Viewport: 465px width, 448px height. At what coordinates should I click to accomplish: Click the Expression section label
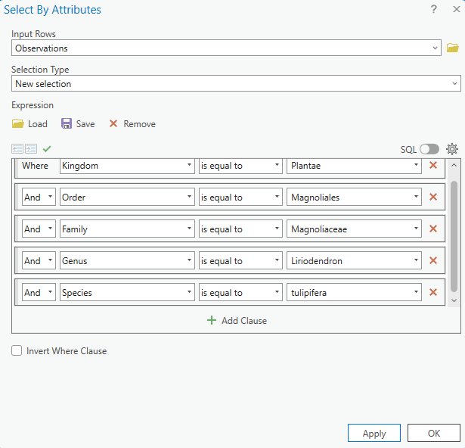click(33, 105)
